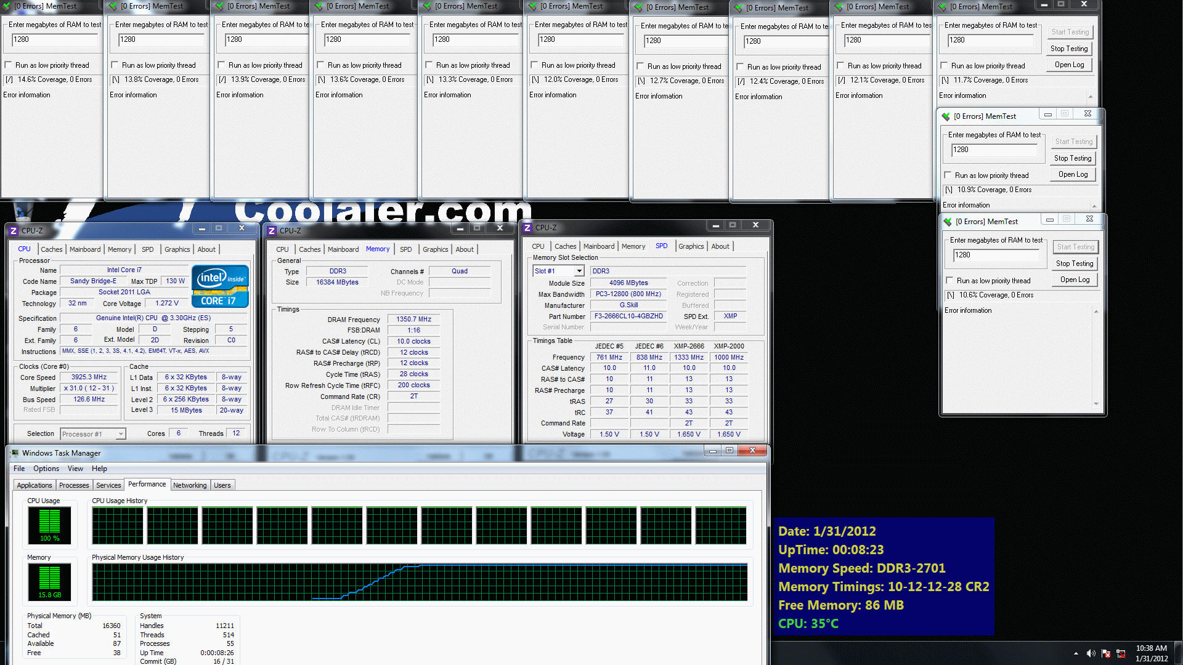Switch to the Users tab in Task Manager
Screen dimensions: 1183x665
tap(222, 485)
